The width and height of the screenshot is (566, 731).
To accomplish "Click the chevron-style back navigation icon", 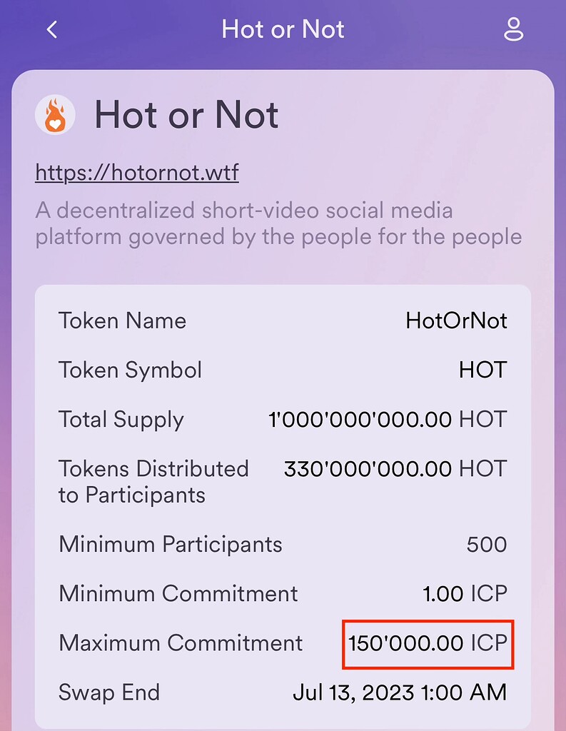I will (51, 29).
